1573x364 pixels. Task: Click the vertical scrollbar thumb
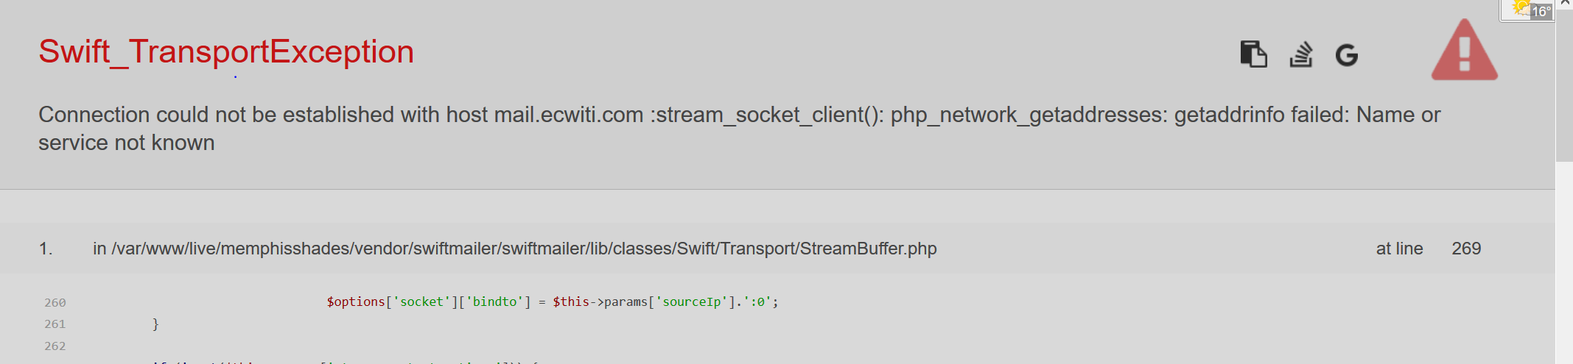[1564, 85]
